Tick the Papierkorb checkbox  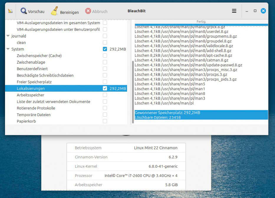[x=105, y=121]
